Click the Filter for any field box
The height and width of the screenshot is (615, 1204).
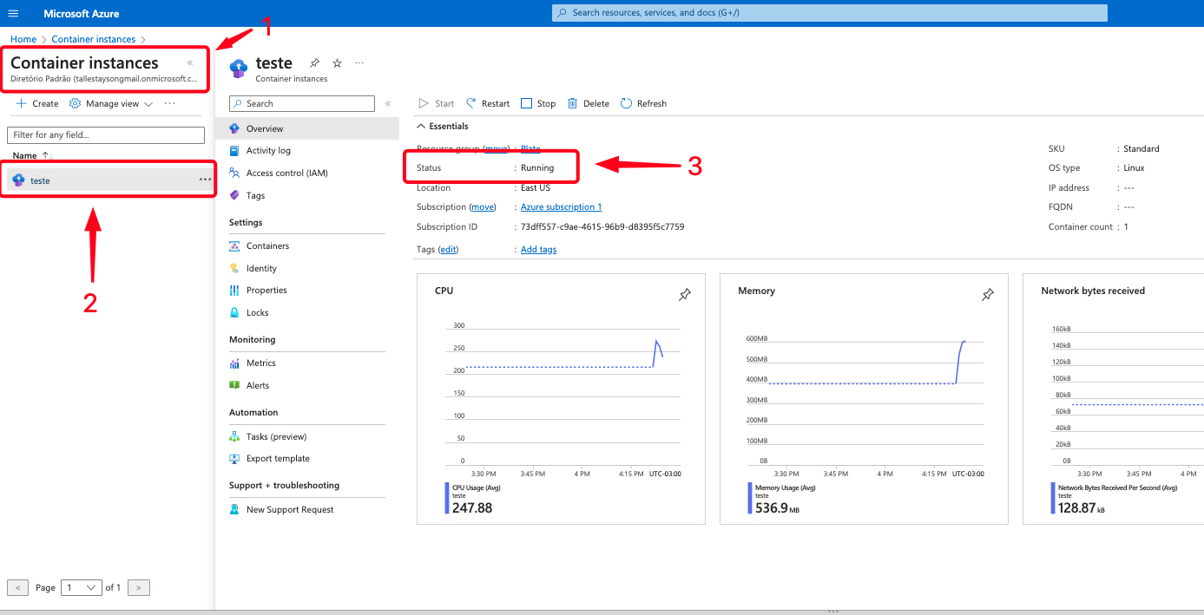pyautogui.click(x=106, y=134)
